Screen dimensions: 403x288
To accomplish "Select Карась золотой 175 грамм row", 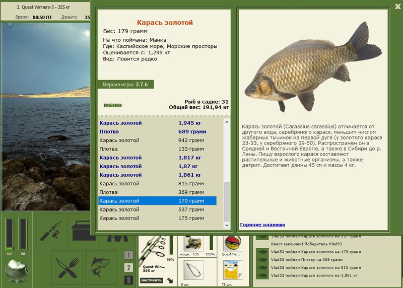I will coord(157,219).
